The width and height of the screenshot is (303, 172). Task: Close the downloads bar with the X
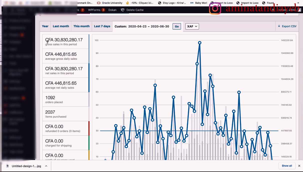tap(299, 166)
